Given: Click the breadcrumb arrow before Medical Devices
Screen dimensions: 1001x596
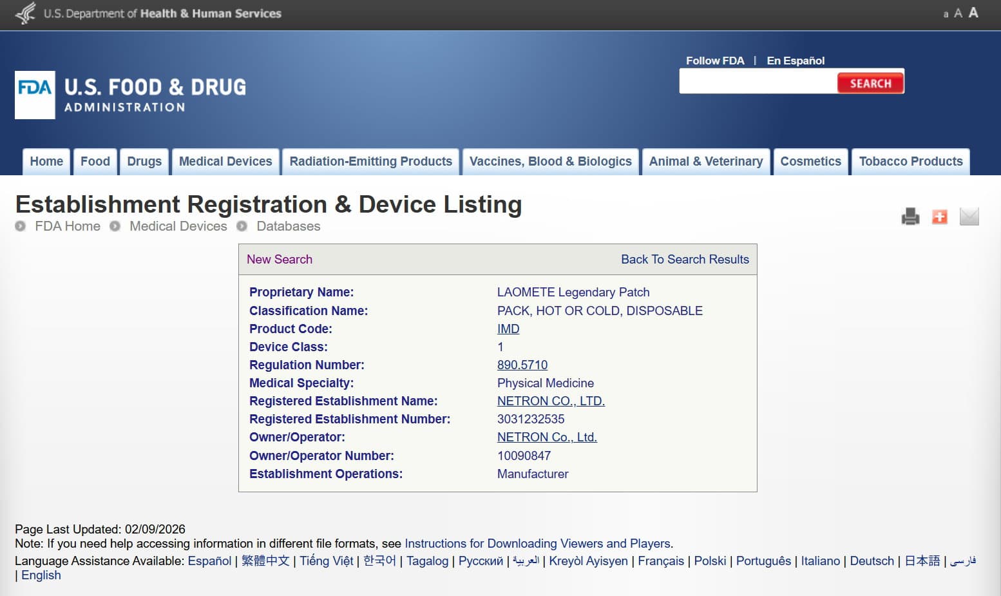Looking at the screenshot, I should [115, 226].
